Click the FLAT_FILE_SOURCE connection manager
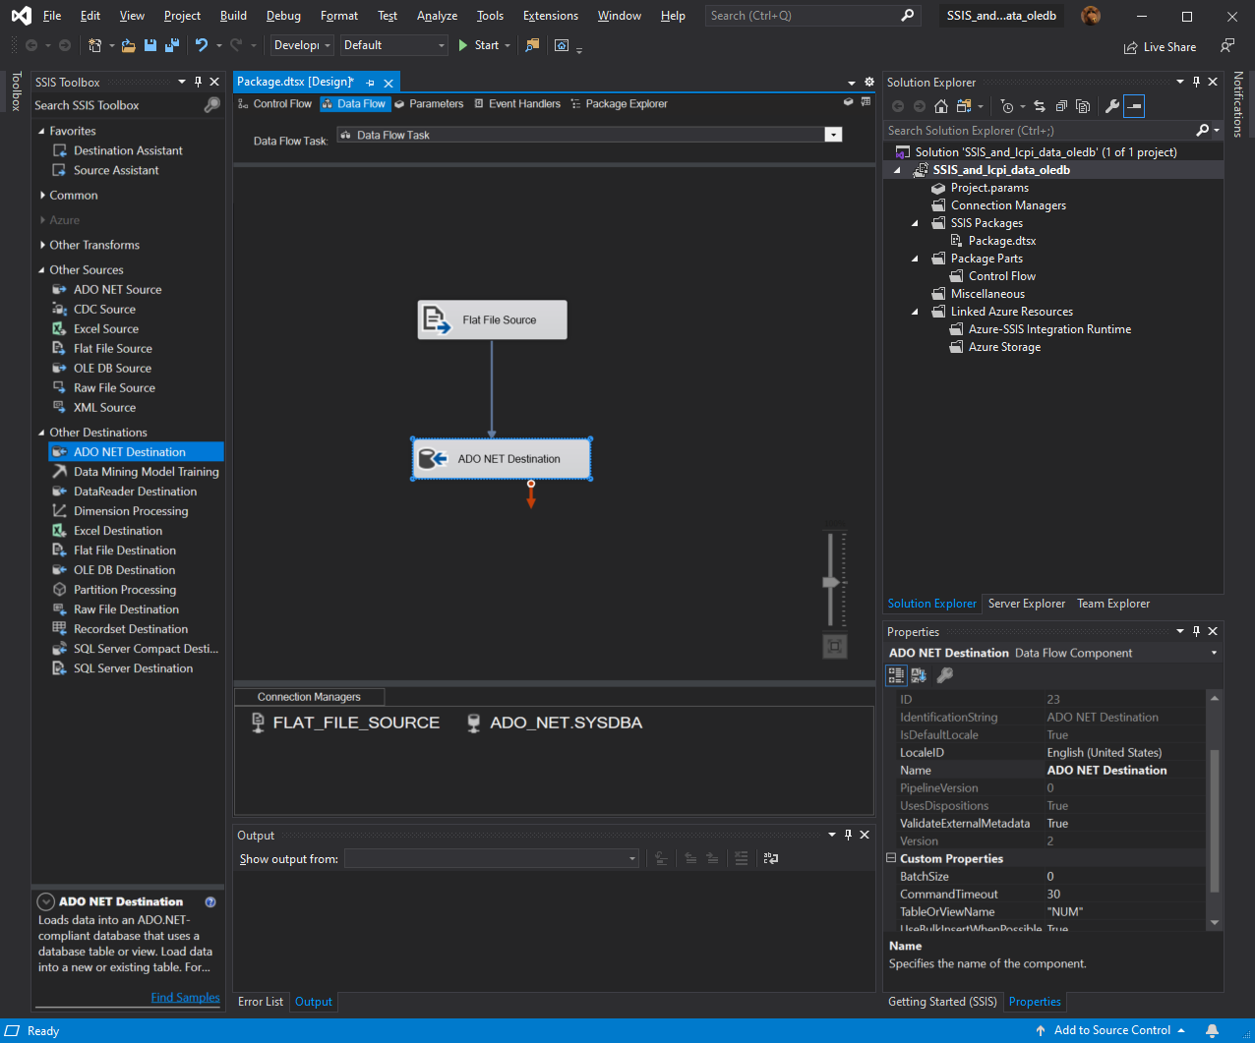Viewport: 1255px width, 1043px height. point(345,723)
